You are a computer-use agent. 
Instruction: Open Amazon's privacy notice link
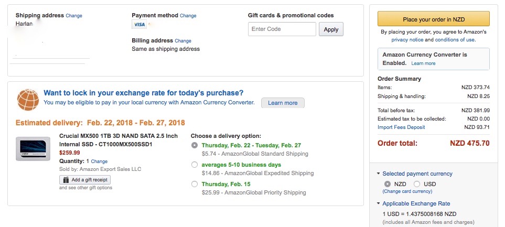[x=407, y=40]
